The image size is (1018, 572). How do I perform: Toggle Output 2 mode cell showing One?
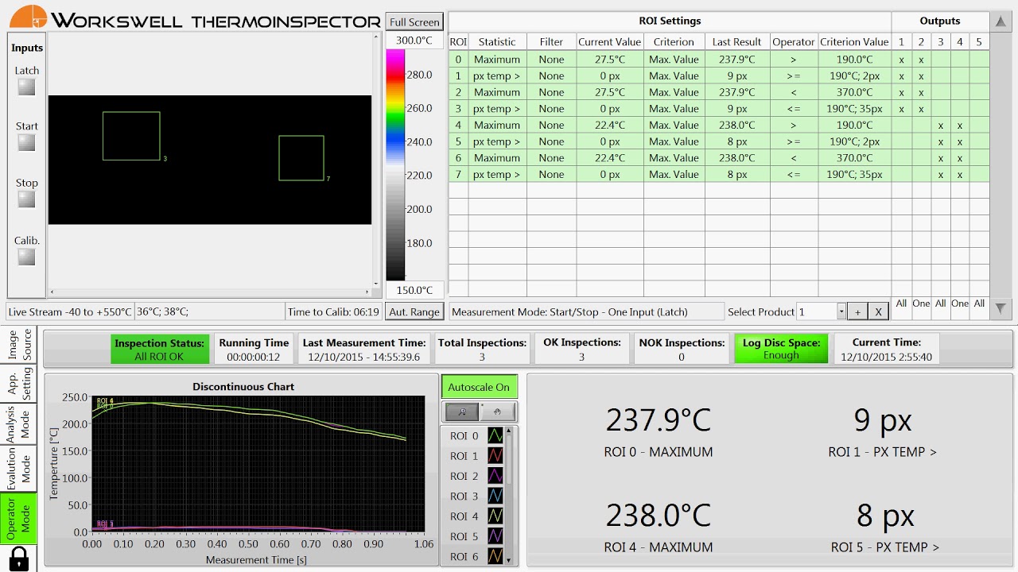coord(921,303)
